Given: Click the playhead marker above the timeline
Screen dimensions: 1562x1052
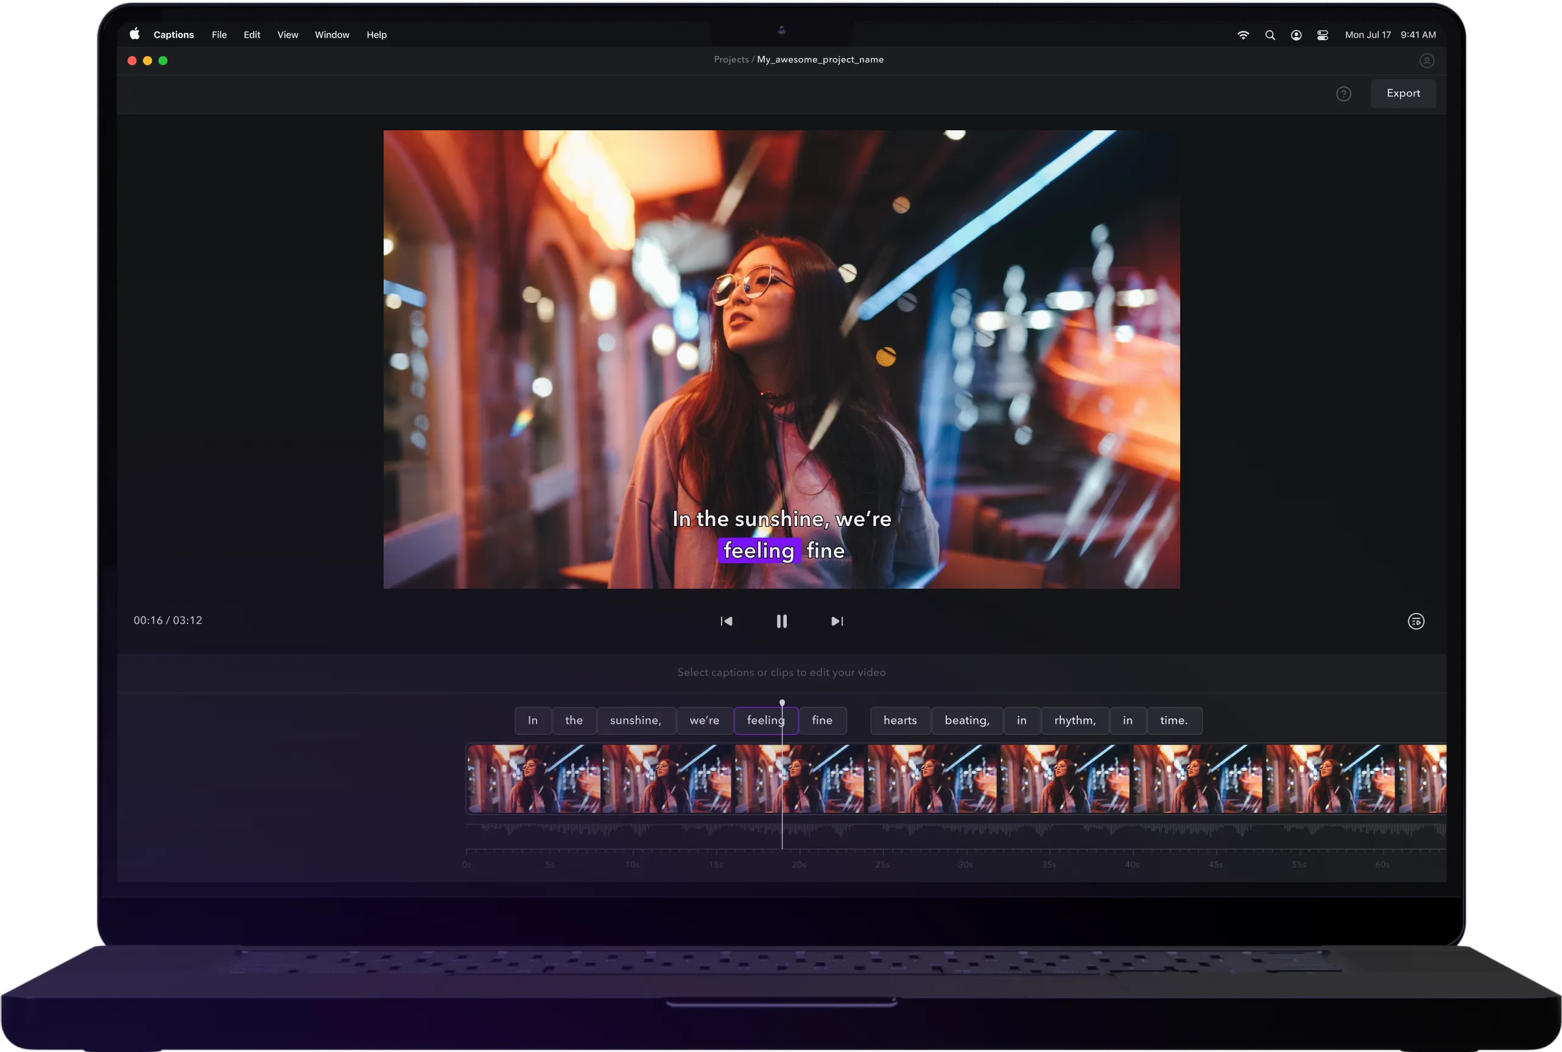Looking at the screenshot, I should pos(783,702).
